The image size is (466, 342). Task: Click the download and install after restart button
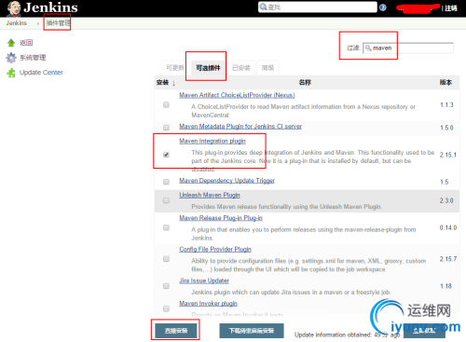[252, 331]
